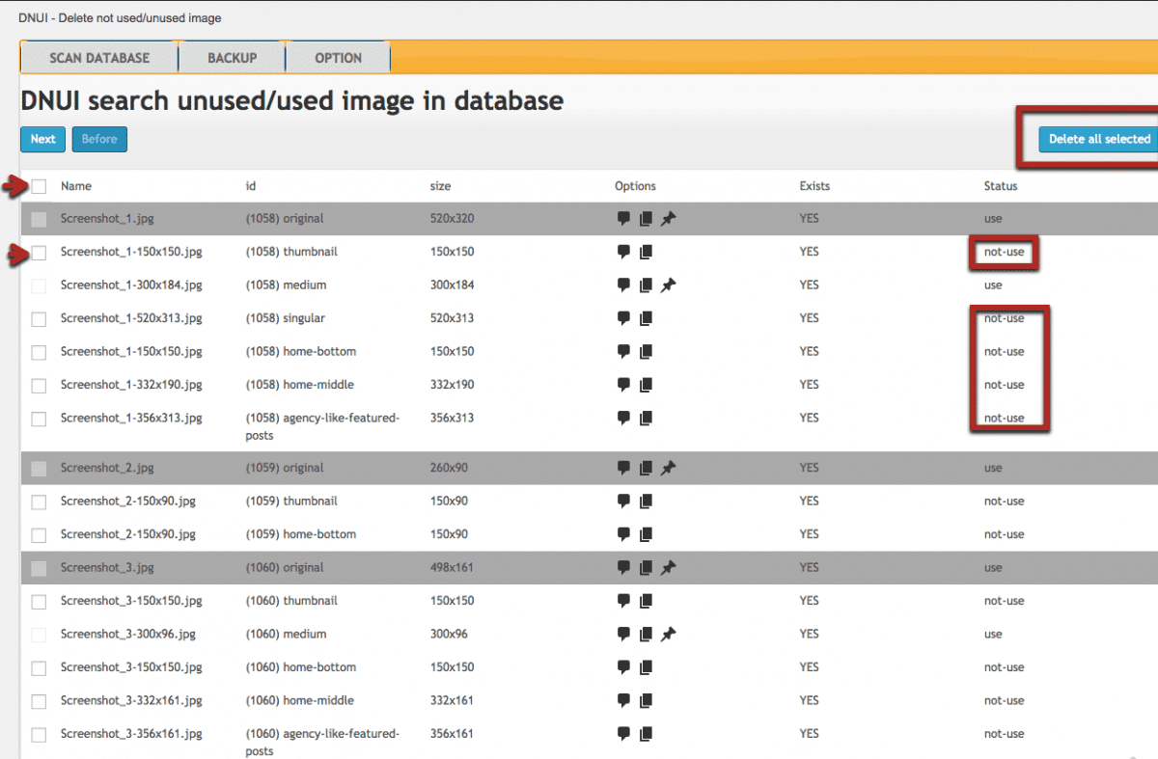Click copy icon in (1058) thumbnail row

pyautogui.click(x=646, y=253)
